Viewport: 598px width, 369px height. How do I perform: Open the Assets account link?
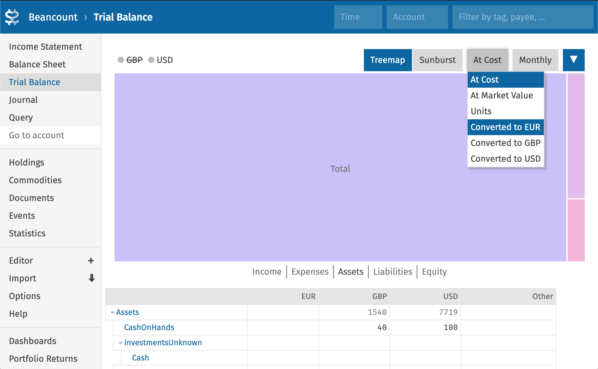coord(128,312)
